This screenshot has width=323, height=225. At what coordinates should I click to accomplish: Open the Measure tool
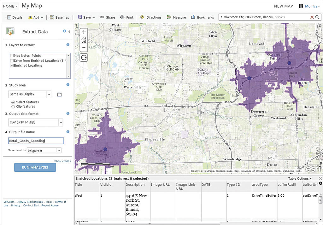pos(176,18)
